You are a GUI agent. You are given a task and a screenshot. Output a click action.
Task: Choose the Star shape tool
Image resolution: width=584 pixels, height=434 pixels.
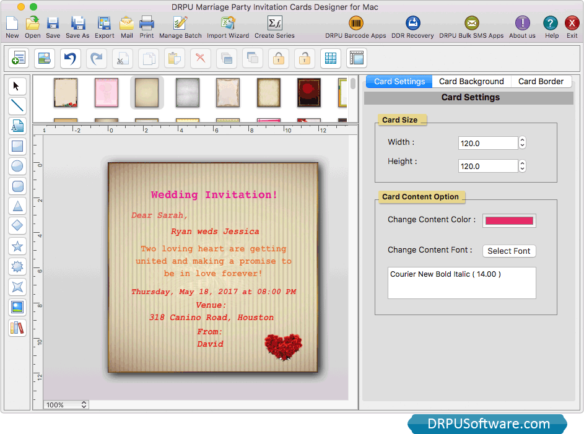[17, 246]
